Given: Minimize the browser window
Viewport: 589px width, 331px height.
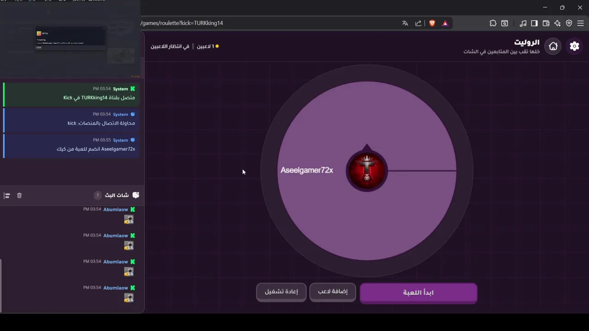Looking at the screenshot, I should point(545,7).
